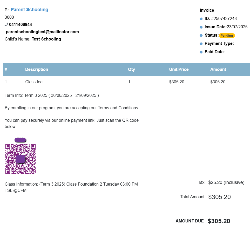
Task: Click the bullet dot beside Issue Date
Action: pyautogui.click(x=201, y=27)
